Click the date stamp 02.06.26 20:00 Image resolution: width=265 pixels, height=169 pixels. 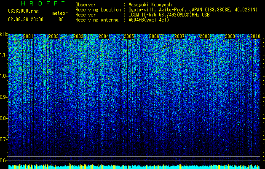26,19
